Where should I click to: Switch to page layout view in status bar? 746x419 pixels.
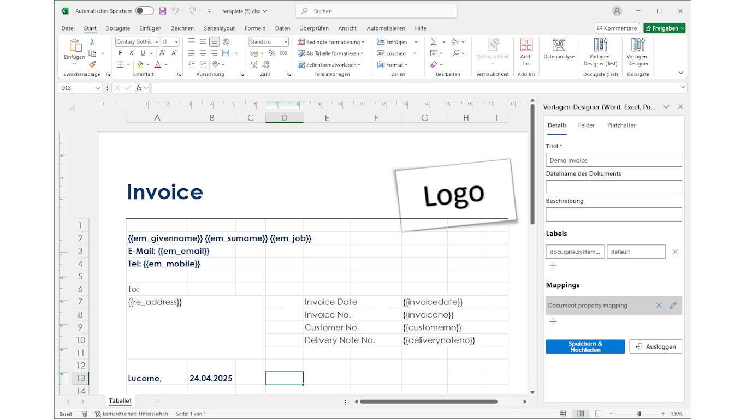pyautogui.click(x=581, y=414)
